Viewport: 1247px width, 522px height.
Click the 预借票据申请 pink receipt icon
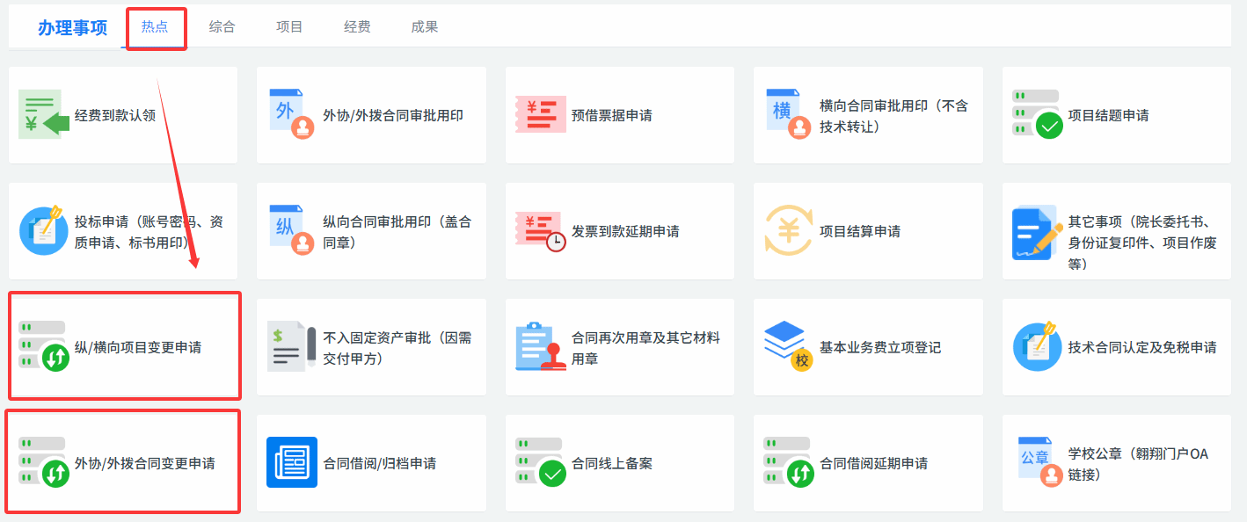tap(540, 115)
